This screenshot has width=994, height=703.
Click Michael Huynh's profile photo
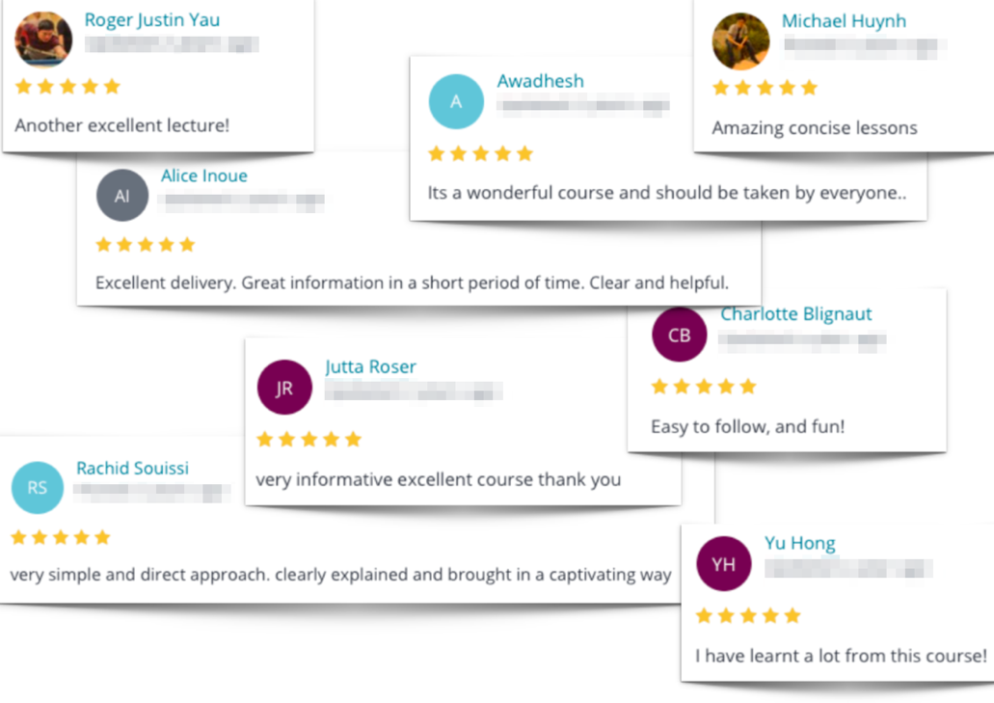(740, 41)
